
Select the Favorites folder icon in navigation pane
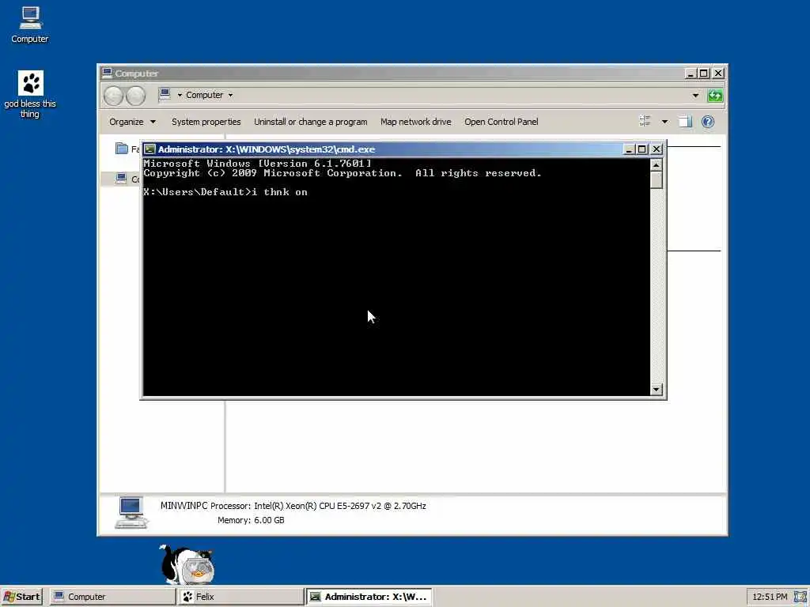pos(122,149)
